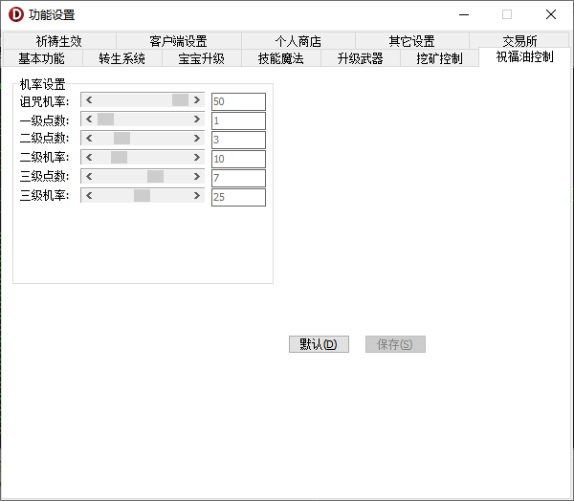
Task: Open the 升级武器 tab
Action: [x=360, y=58]
